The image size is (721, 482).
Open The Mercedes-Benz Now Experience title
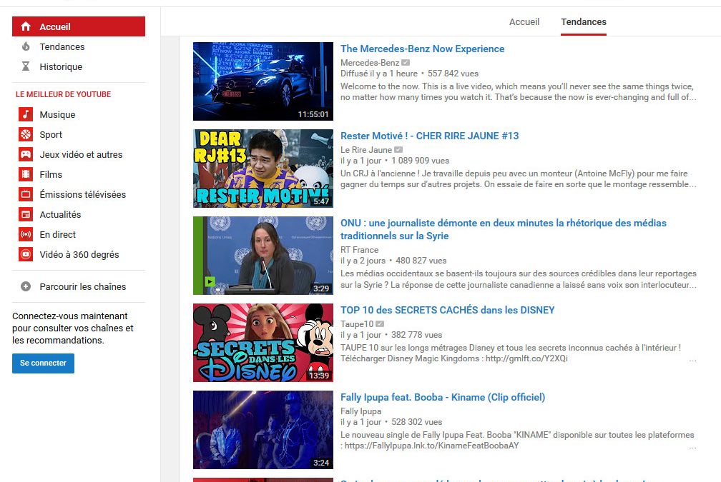(422, 49)
